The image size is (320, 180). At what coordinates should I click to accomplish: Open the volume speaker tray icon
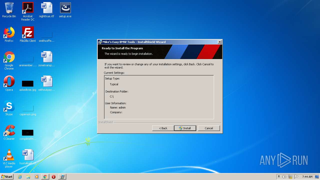pyautogui.click(x=284, y=177)
